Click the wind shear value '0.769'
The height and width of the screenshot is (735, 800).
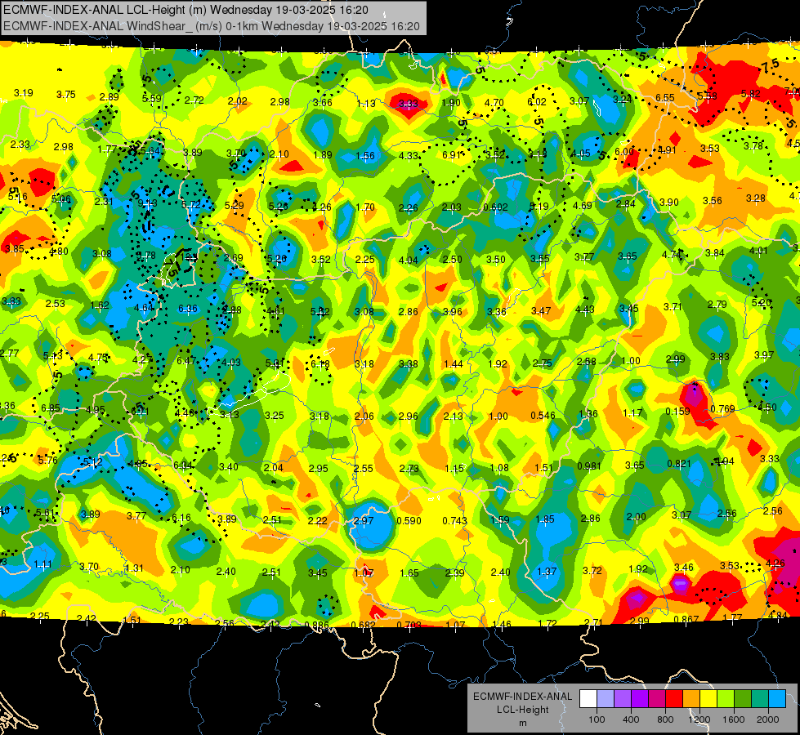[x=722, y=408]
